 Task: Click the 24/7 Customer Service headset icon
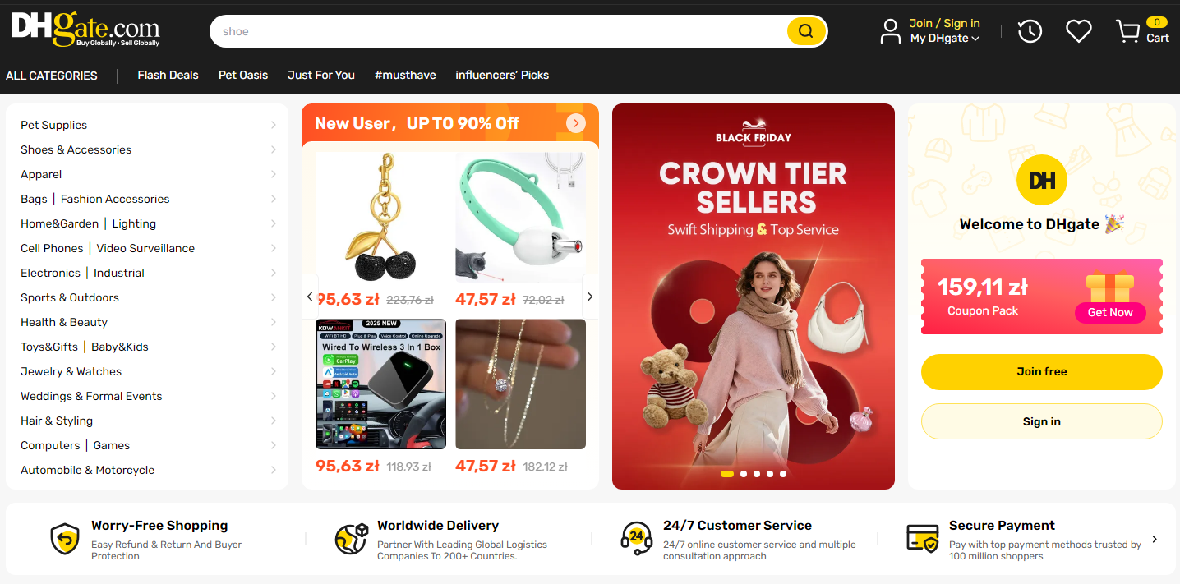(x=636, y=539)
